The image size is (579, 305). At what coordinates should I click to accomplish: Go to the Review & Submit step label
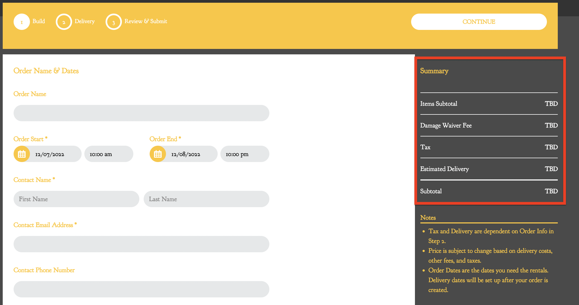[146, 21]
